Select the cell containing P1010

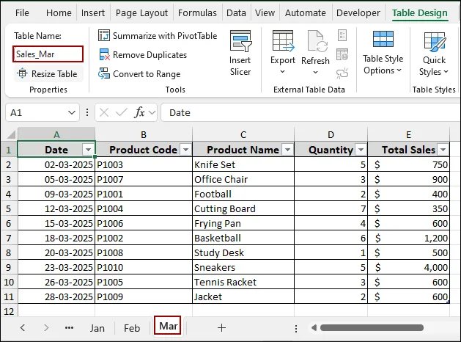(144, 267)
